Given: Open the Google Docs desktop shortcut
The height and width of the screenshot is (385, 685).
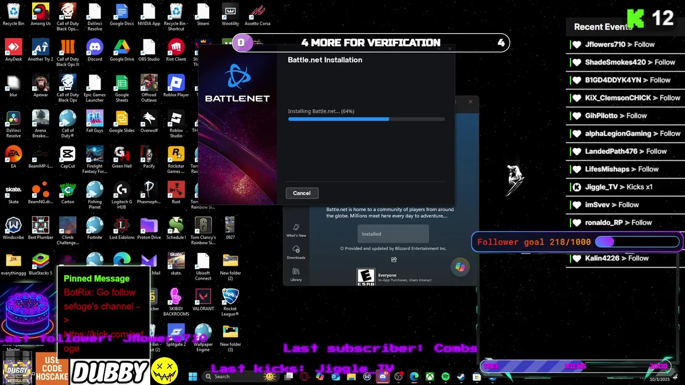Looking at the screenshot, I should coord(122,15).
